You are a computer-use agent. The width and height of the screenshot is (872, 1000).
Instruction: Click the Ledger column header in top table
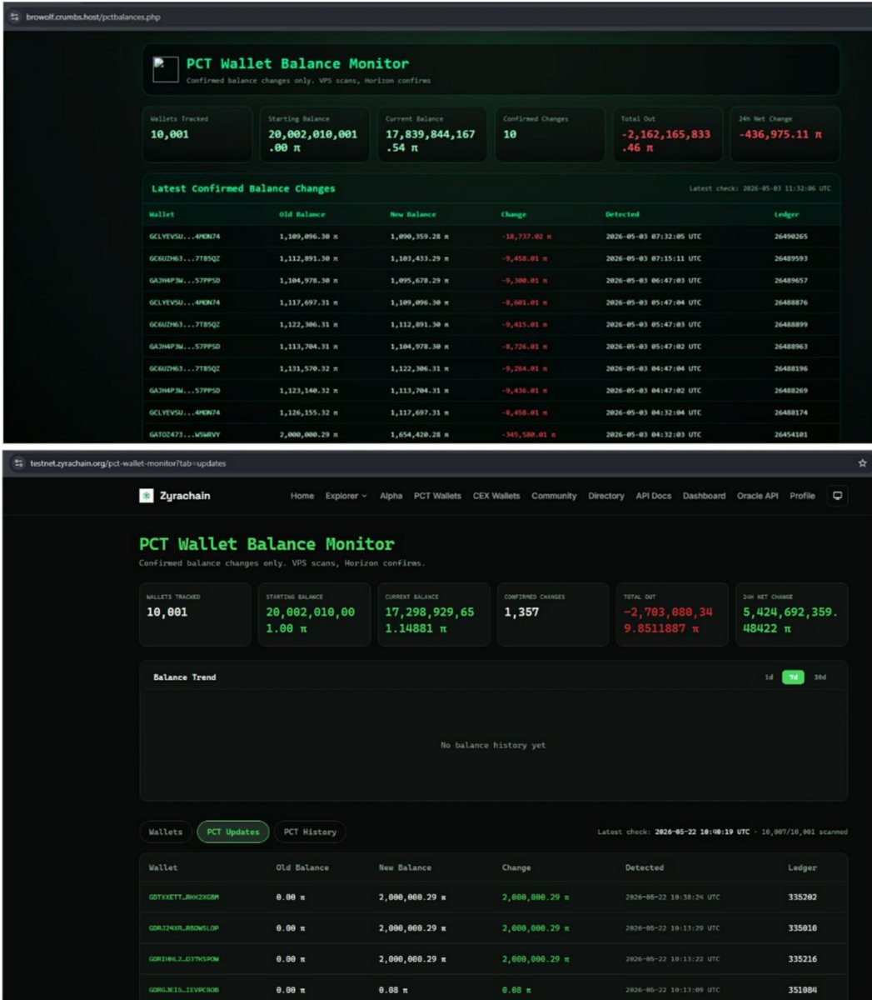pyautogui.click(x=786, y=214)
